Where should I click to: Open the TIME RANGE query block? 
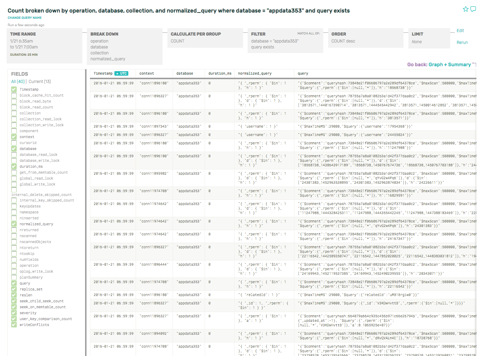pos(44,46)
